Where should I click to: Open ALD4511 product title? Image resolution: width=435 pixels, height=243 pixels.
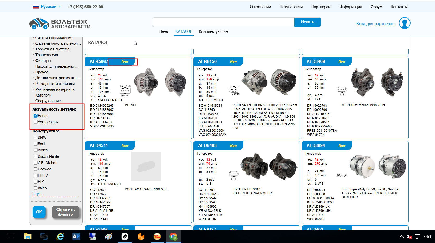tap(99, 146)
